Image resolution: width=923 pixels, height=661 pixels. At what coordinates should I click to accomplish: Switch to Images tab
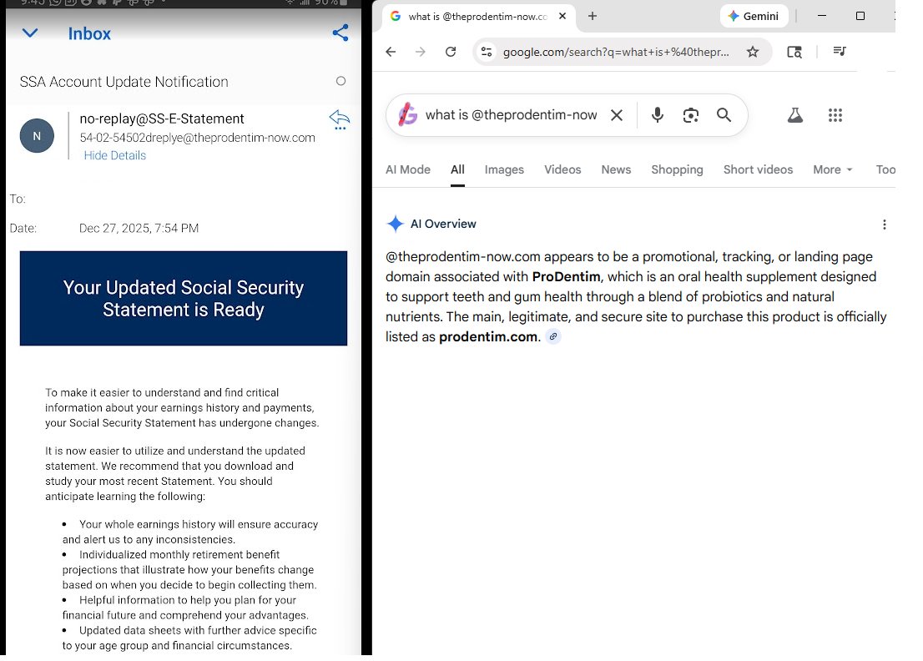[x=504, y=169]
